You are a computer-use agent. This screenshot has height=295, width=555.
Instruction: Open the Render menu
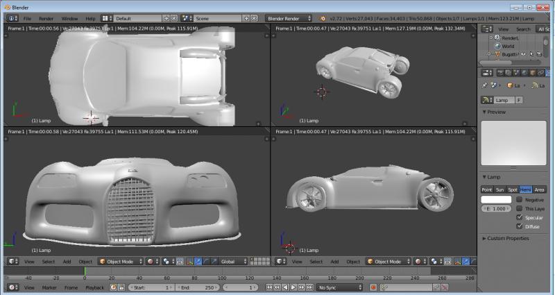click(46, 17)
